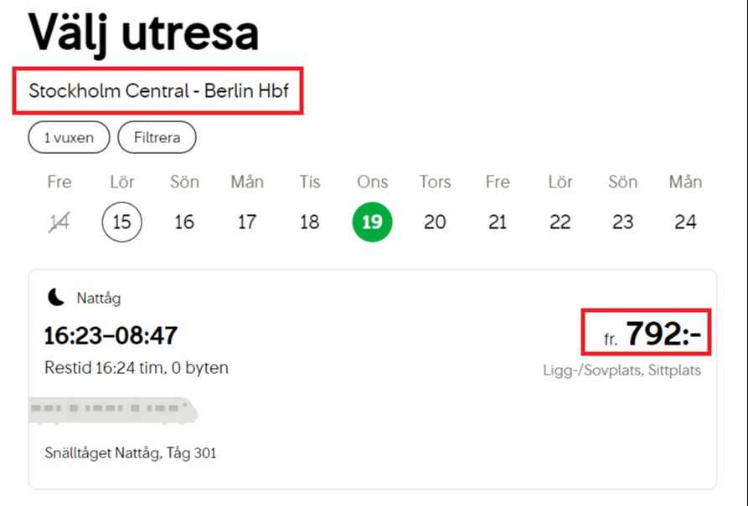The image size is (748, 506).
Task: Pick Sunday 23 in date strip
Action: 622,222
